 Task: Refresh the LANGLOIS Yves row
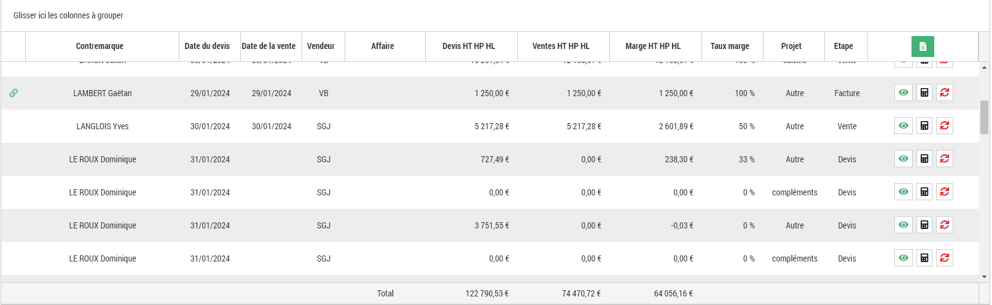pos(945,126)
